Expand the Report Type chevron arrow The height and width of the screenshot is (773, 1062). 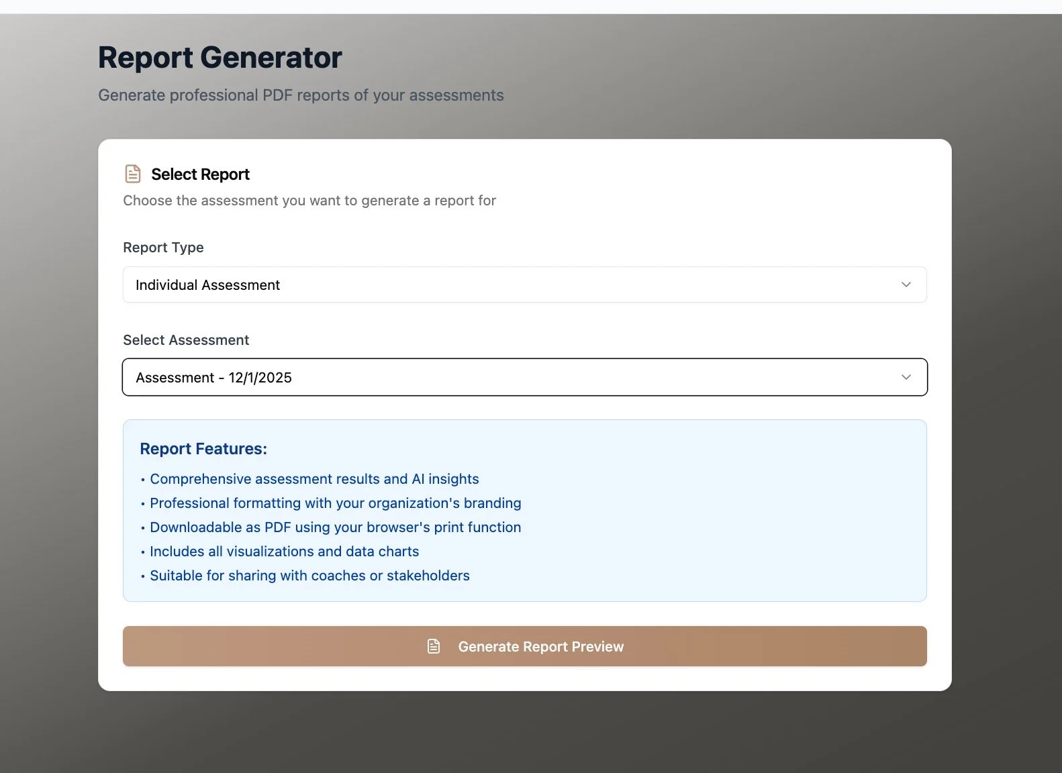906,285
